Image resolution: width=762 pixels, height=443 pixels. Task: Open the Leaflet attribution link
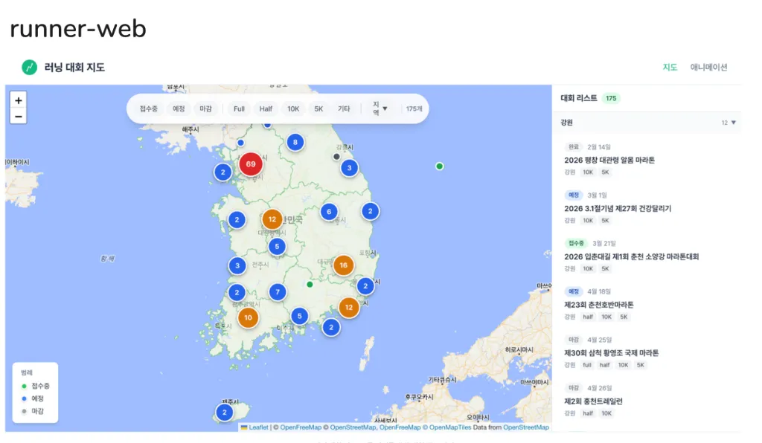coord(258,427)
